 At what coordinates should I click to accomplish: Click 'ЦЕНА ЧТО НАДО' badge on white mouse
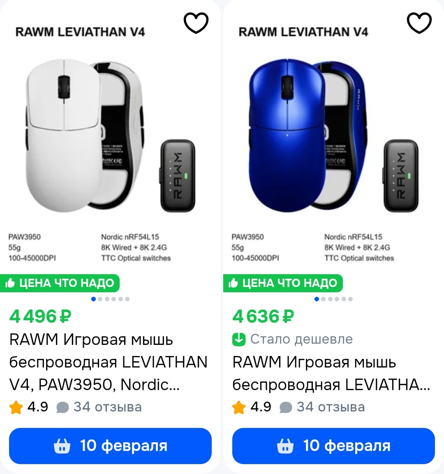(x=60, y=283)
